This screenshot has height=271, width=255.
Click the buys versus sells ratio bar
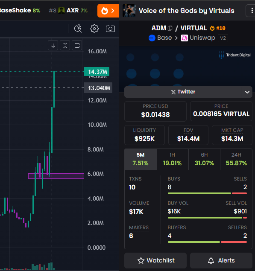pos(207,193)
